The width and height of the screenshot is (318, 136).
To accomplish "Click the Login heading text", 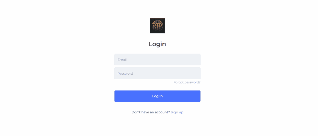I will click(x=157, y=44).
